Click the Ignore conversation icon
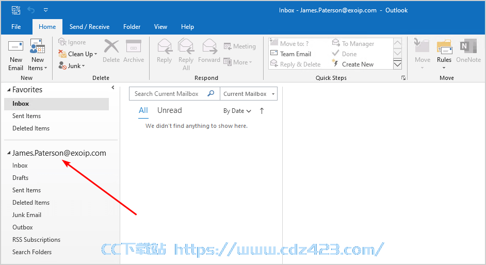The width and height of the screenshot is (486, 265). coord(62,42)
